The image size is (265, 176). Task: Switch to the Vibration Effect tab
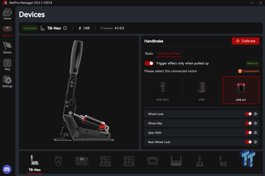point(169,54)
